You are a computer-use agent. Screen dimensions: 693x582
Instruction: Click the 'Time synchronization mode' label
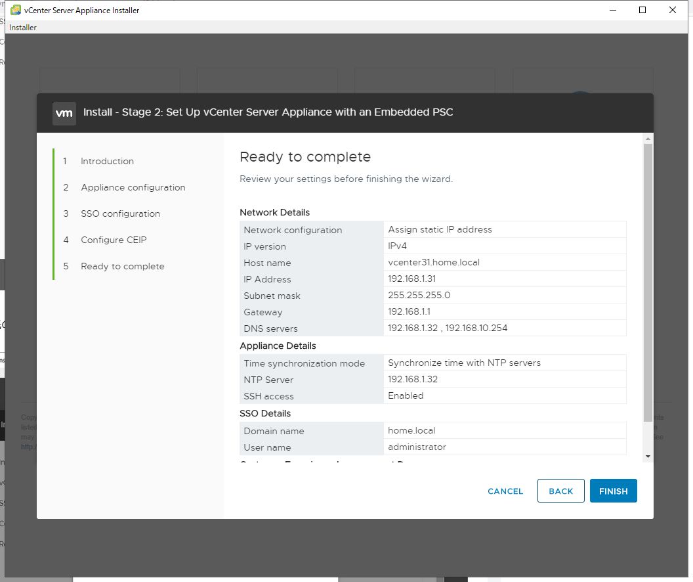304,363
